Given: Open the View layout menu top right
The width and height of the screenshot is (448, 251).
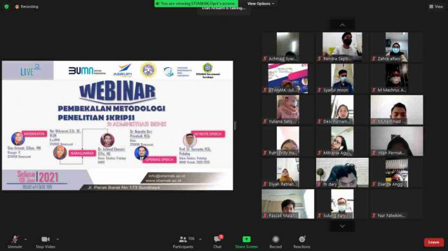Looking at the screenshot, I should click(436, 6).
